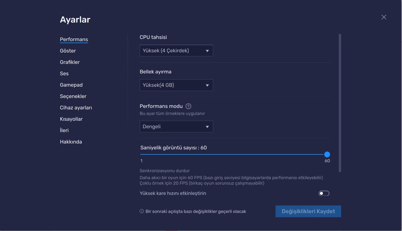The width and height of the screenshot is (402, 231).
Task: Open the Performans modu dropdown
Action: tap(176, 127)
